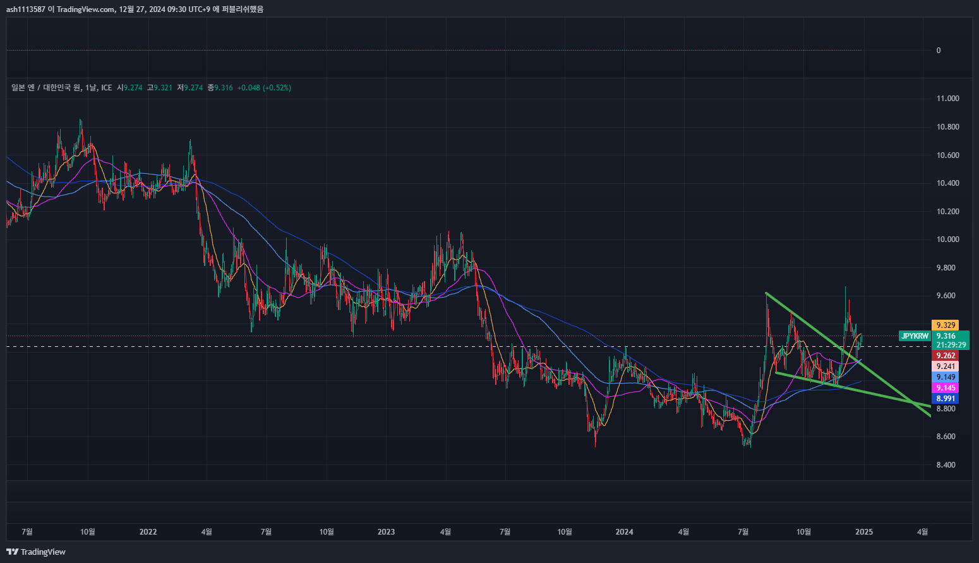Image resolution: width=979 pixels, height=563 pixels.
Task: Click the ash1113587 username in header
Action: pyautogui.click(x=25, y=9)
